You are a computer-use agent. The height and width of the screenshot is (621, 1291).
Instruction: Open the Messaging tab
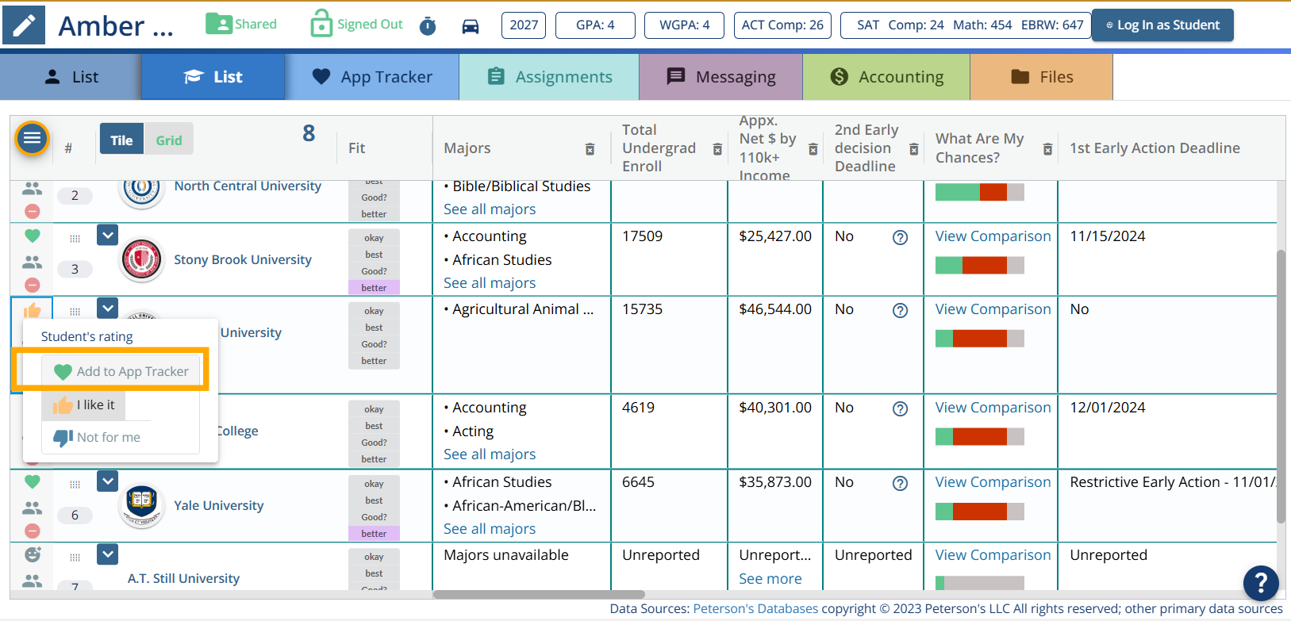click(x=720, y=77)
